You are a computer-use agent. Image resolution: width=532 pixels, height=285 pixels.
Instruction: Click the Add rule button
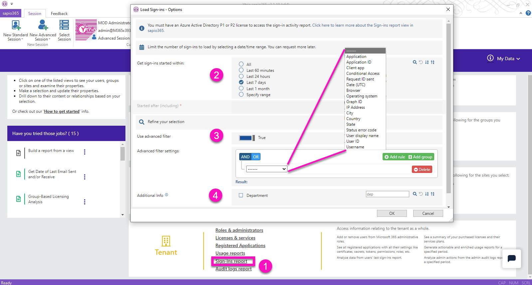[x=395, y=157]
